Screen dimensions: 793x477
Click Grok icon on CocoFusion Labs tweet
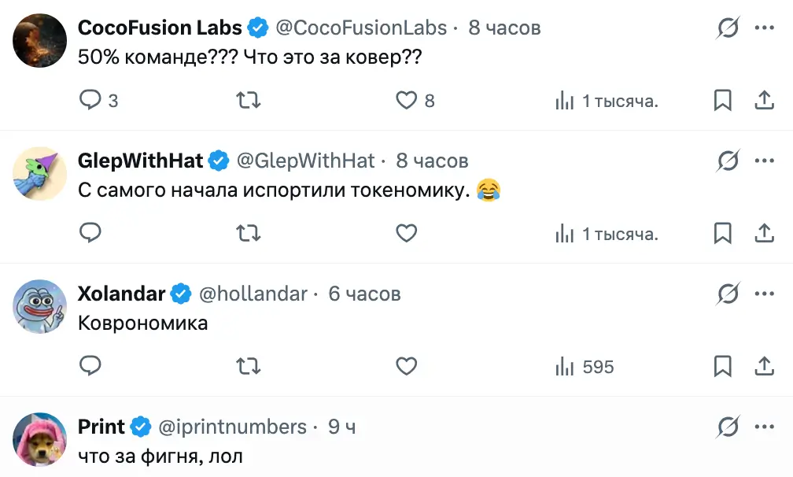728,28
